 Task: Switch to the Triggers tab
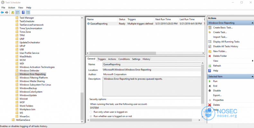[x=102, y=59]
